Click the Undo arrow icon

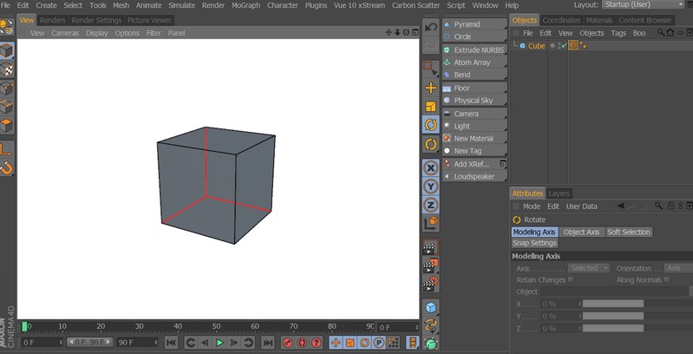coord(430,28)
